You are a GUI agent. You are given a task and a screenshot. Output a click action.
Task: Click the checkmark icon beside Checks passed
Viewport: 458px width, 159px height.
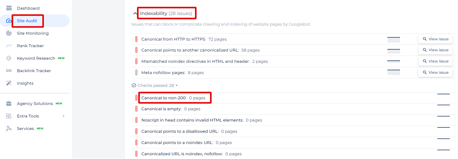point(134,85)
